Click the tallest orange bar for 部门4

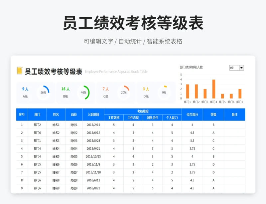pos(214,89)
